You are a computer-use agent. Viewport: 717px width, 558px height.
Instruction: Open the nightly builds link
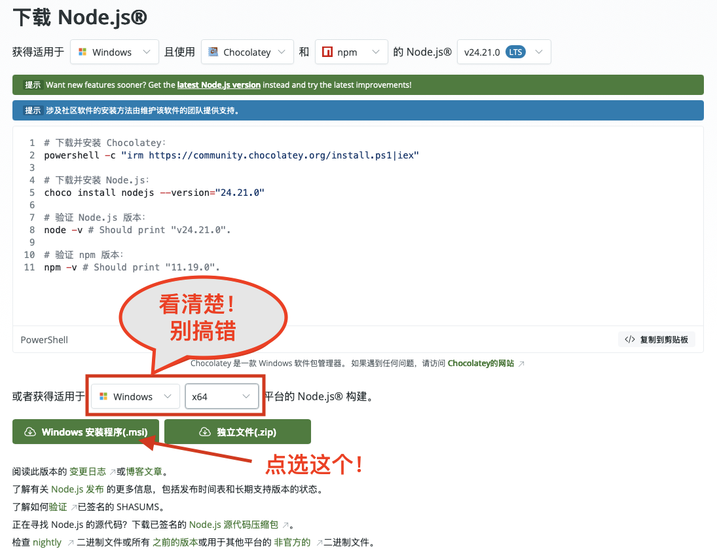coord(47,542)
